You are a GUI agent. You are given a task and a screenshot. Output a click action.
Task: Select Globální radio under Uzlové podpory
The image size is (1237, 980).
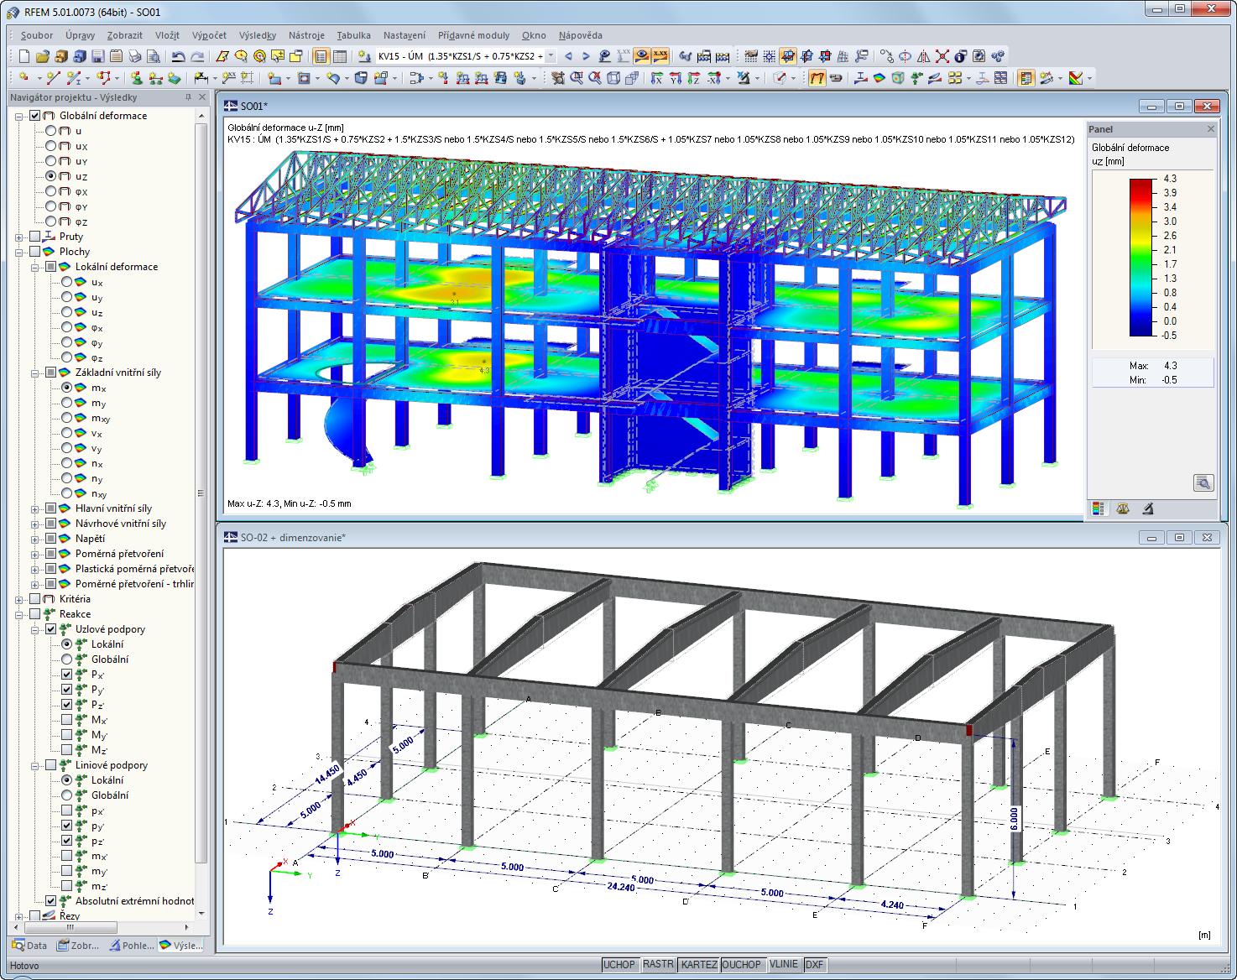[x=67, y=659]
